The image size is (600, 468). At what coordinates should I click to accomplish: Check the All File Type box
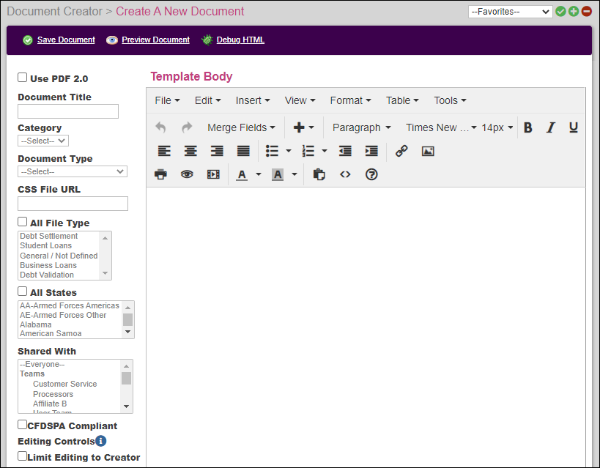[x=21, y=221]
